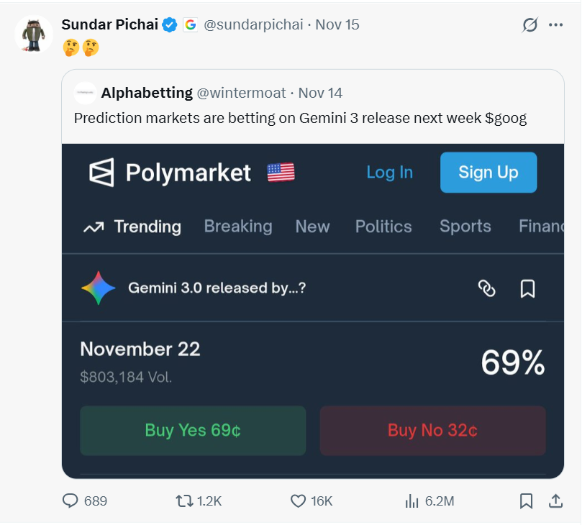This screenshot has width=582, height=525.
Task: Bookmark the post
Action: (527, 501)
